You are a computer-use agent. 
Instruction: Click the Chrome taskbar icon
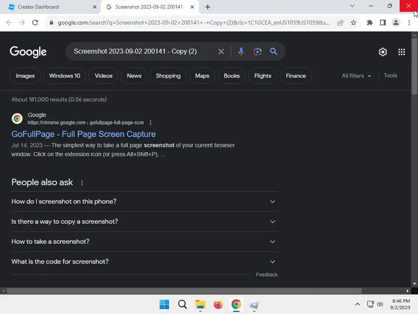tap(236, 304)
